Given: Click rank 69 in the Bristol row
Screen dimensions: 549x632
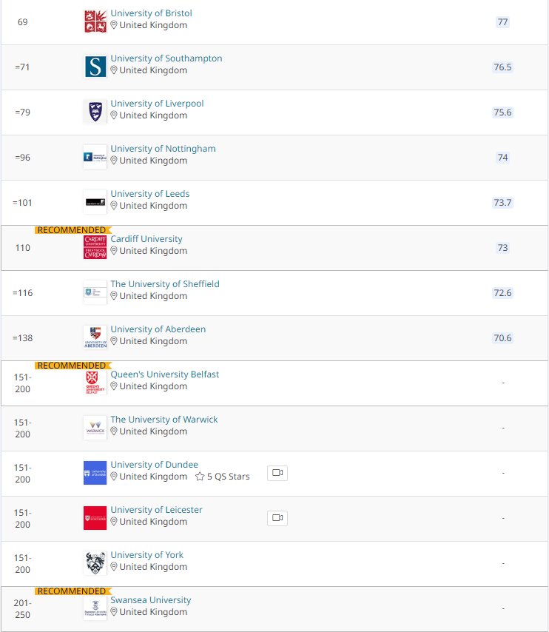Looking at the screenshot, I should [23, 21].
